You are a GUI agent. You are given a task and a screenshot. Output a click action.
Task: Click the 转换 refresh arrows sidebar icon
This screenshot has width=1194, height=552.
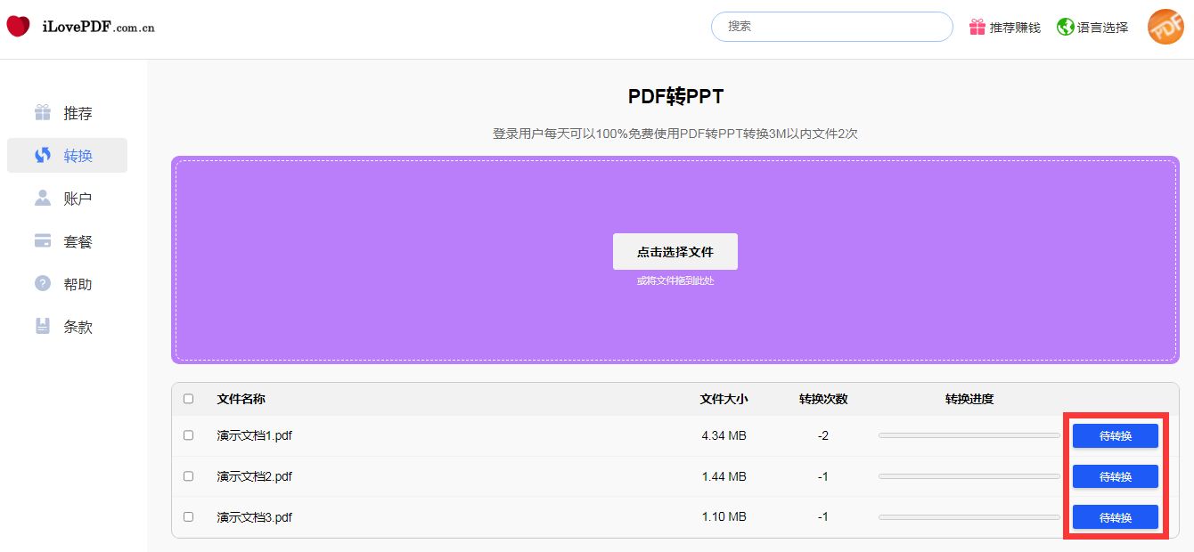coord(43,156)
